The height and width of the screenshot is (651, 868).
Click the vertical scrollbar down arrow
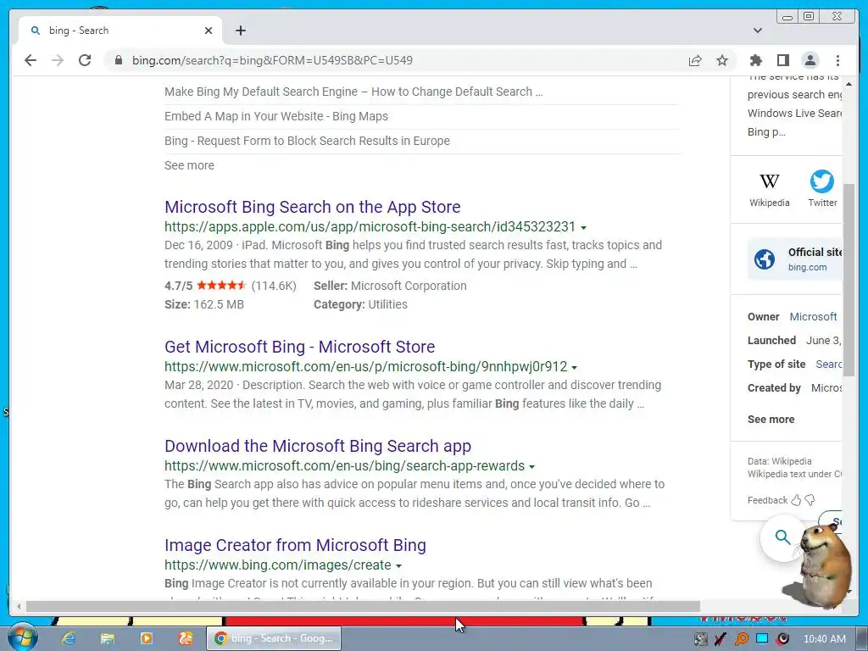click(849, 592)
